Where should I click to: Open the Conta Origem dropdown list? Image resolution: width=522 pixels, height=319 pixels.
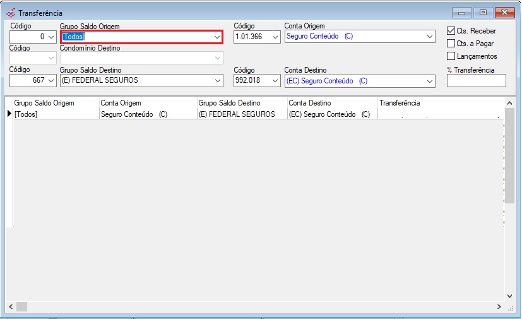[430, 37]
